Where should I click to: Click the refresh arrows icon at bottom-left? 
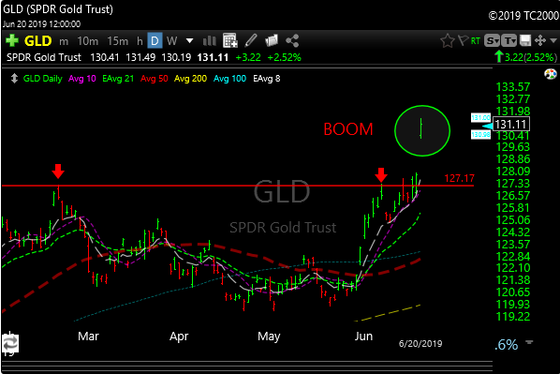[9, 344]
